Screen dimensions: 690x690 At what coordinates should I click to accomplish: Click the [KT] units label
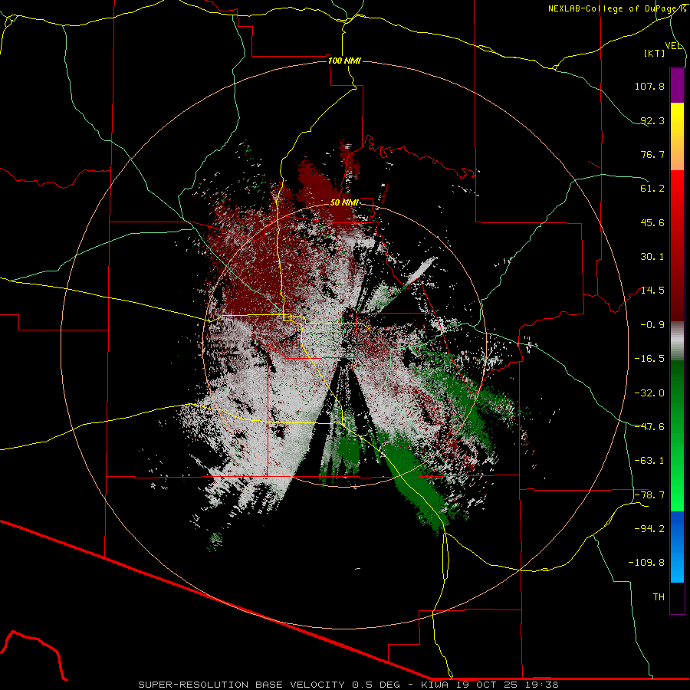[654, 53]
